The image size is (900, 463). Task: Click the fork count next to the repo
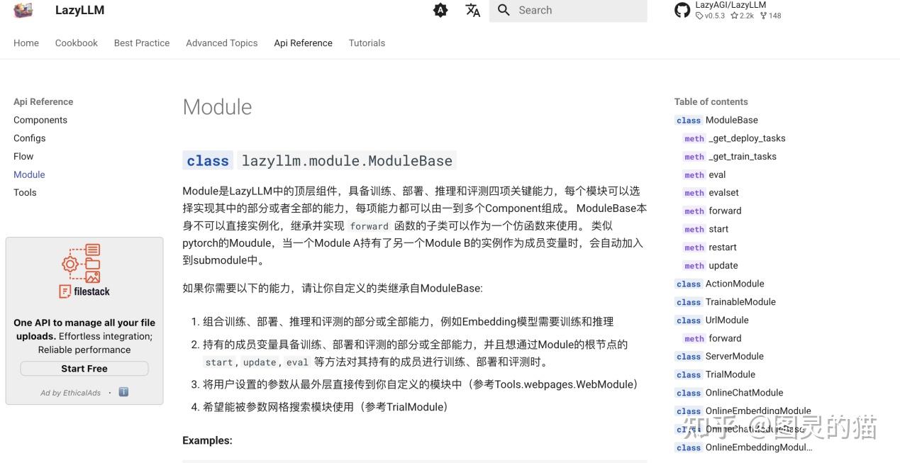point(770,15)
